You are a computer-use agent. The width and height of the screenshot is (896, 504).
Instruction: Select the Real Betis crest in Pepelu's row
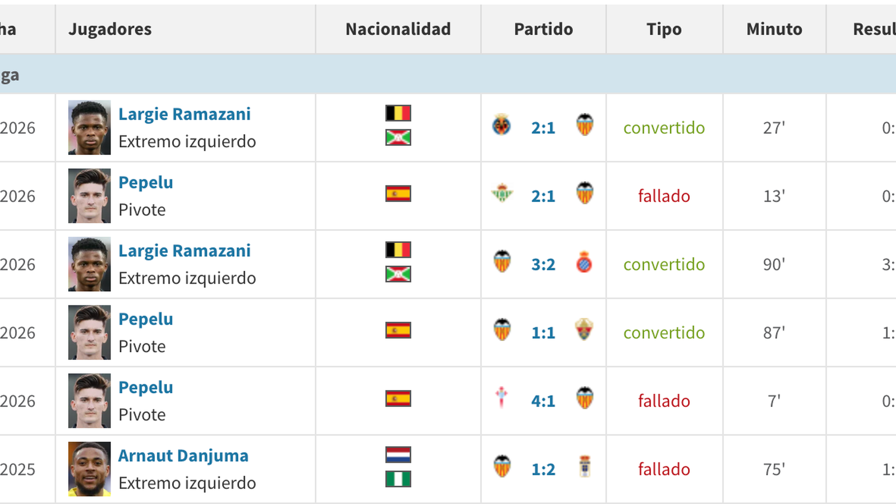click(x=502, y=196)
